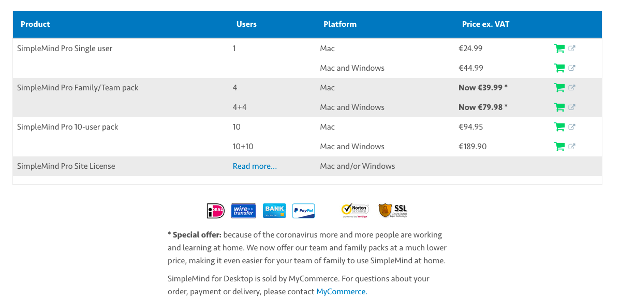The image size is (620, 302).
Task: Click the BANK payment badge
Action: point(274,211)
